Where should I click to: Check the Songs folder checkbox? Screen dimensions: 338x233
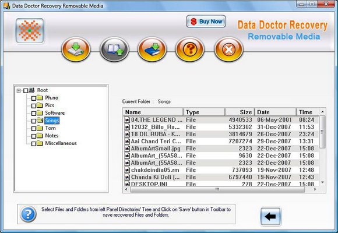coord(34,121)
